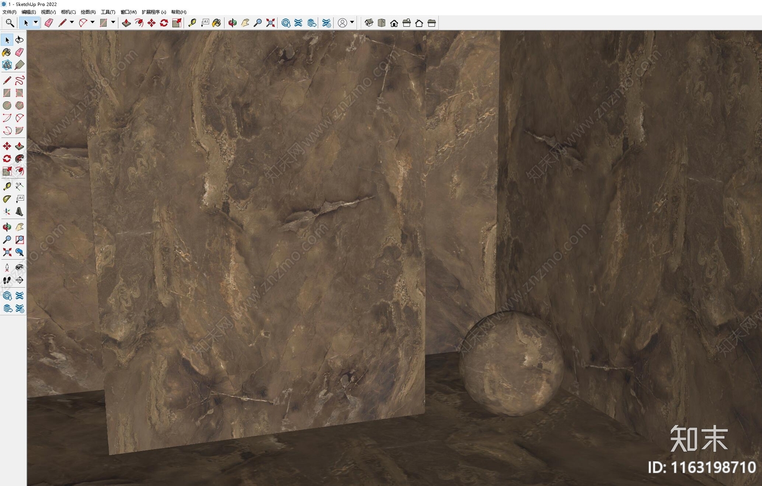Open Extension Manager in the side palette
762x486 pixels.
20,309
